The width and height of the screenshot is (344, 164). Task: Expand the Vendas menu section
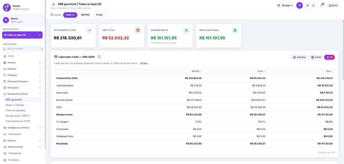[x=22, y=63]
